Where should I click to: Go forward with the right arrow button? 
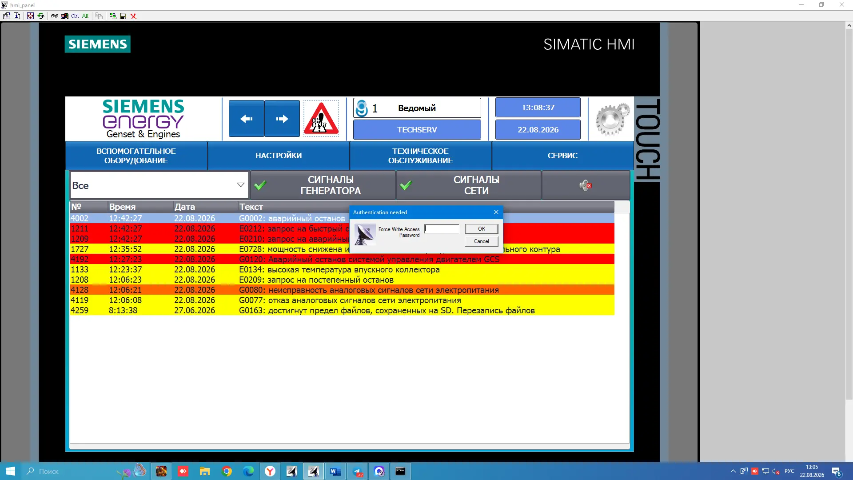[x=282, y=119]
